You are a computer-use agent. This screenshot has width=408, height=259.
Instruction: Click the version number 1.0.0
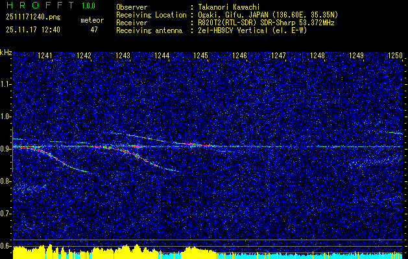click(x=88, y=6)
